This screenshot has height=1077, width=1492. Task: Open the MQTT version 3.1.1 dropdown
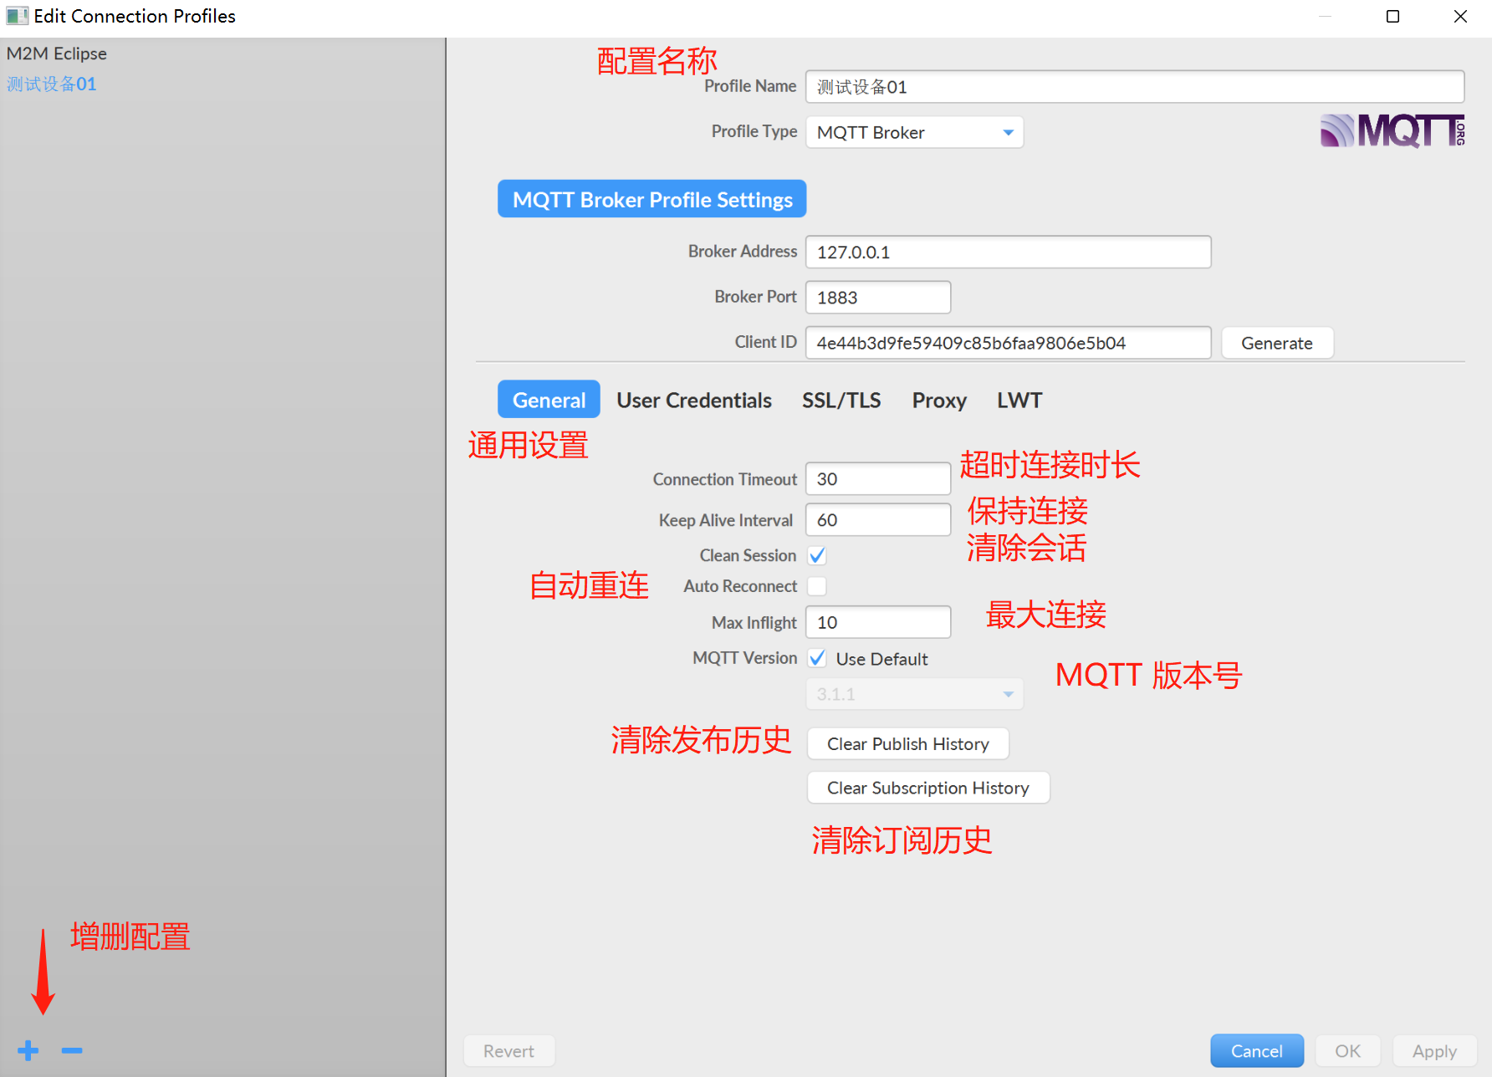click(x=915, y=694)
